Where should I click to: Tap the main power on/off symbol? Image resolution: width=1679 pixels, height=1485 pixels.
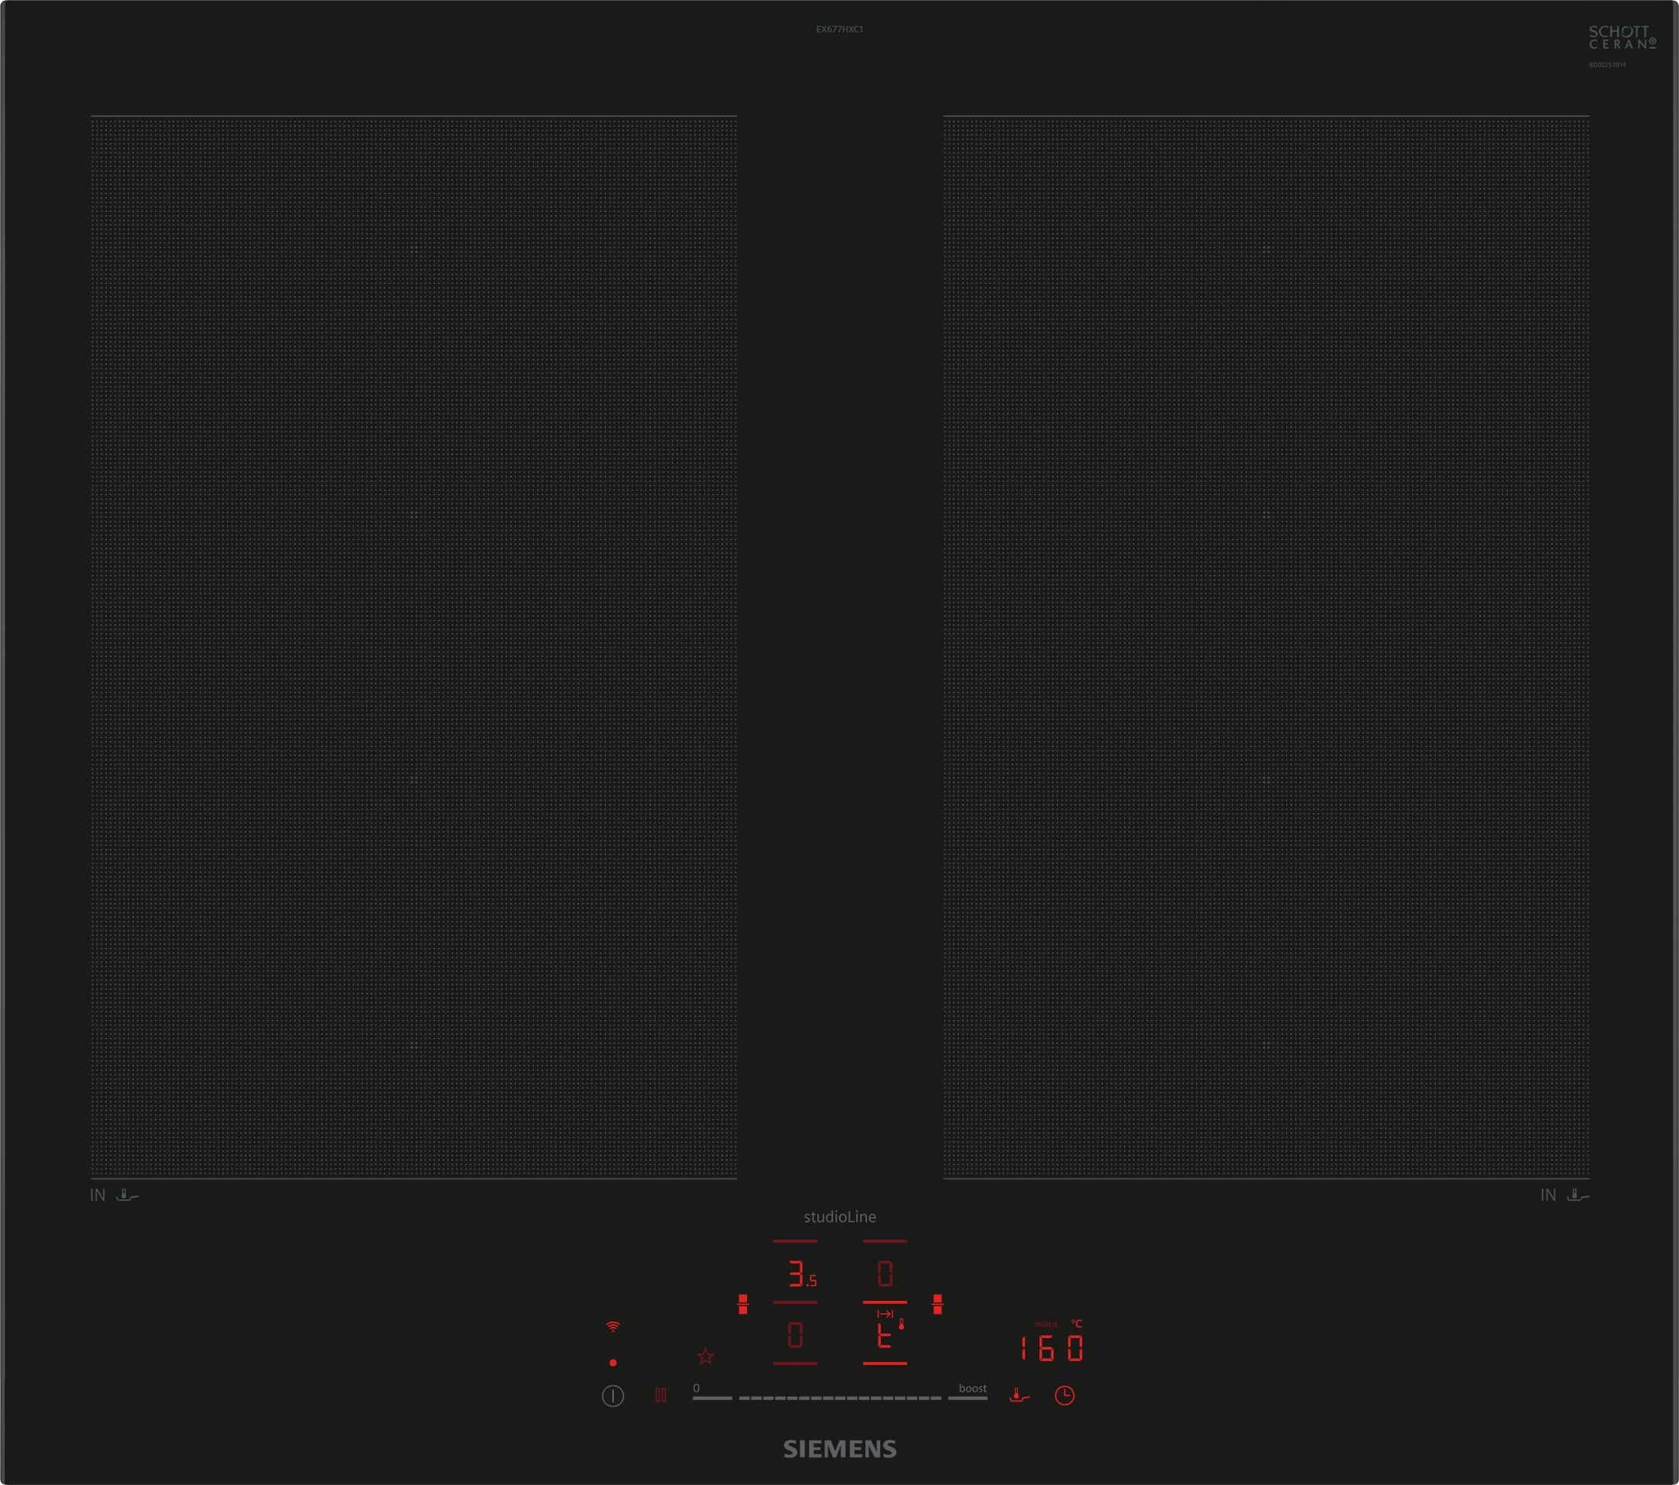613,1395
